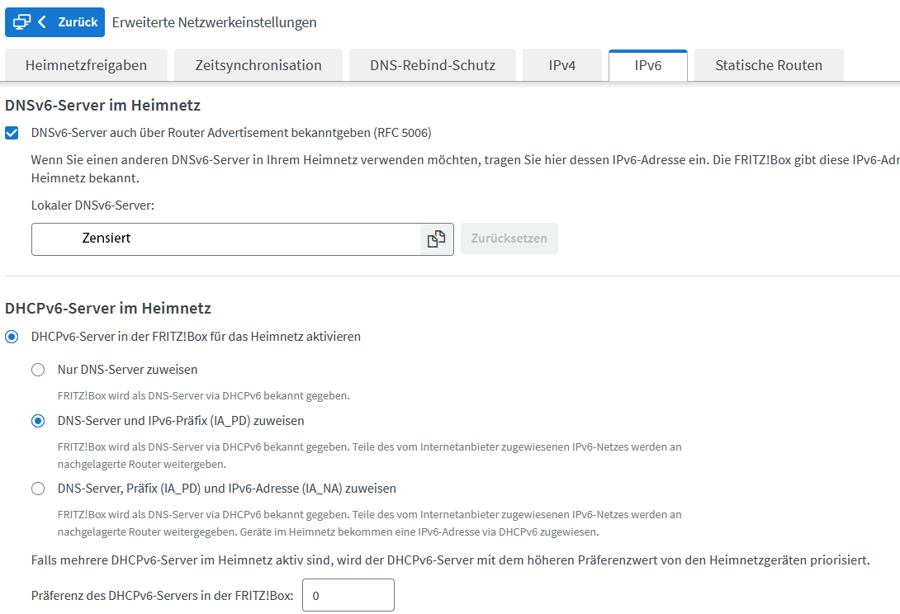This screenshot has width=900, height=614.
Task: Open the Heimnetzfreigaben tab
Action: click(x=86, y=65)
